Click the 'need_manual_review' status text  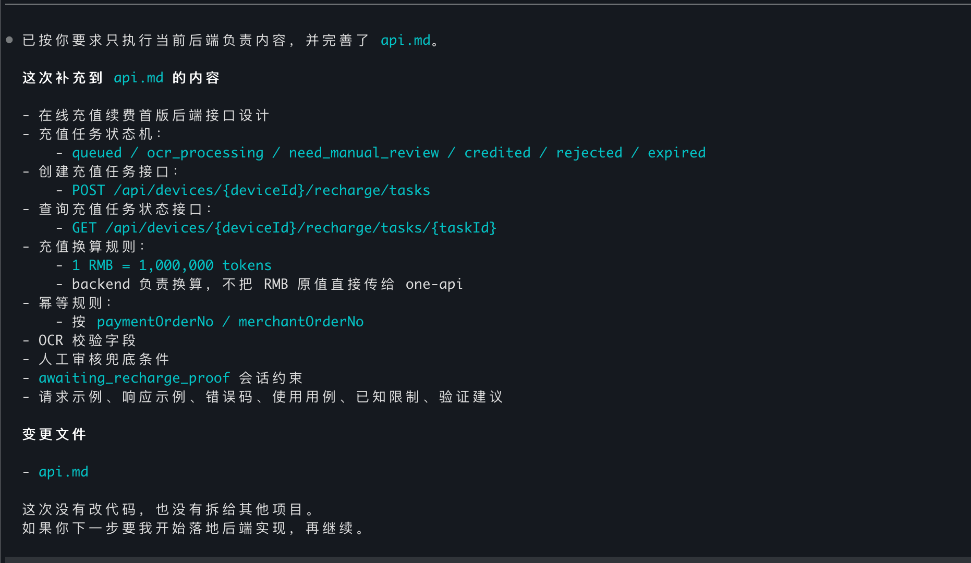(x=364, y=153)
